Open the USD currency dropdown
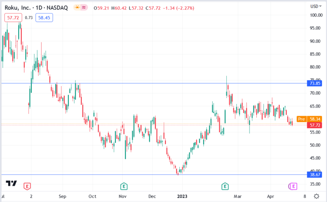 [316, 7]
